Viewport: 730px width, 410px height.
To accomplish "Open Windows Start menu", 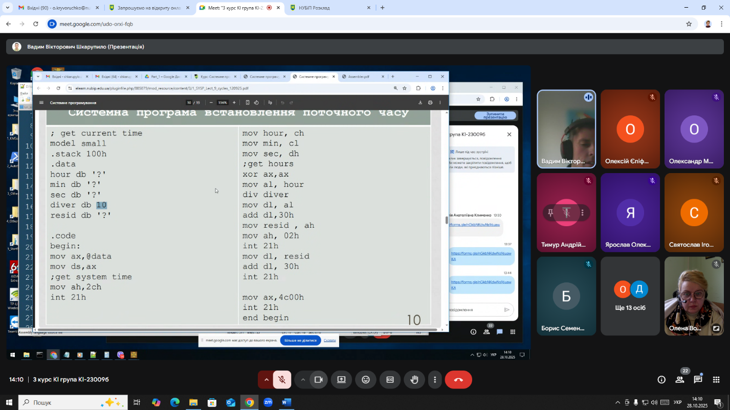I will pos(9,402).
